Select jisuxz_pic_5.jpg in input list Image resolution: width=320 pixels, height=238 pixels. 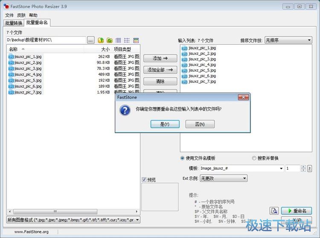coord(202,70)
